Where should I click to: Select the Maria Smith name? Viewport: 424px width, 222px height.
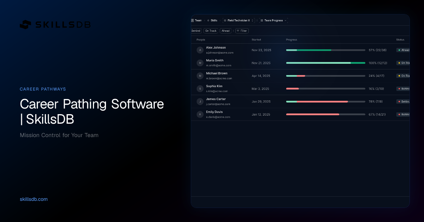215,60
